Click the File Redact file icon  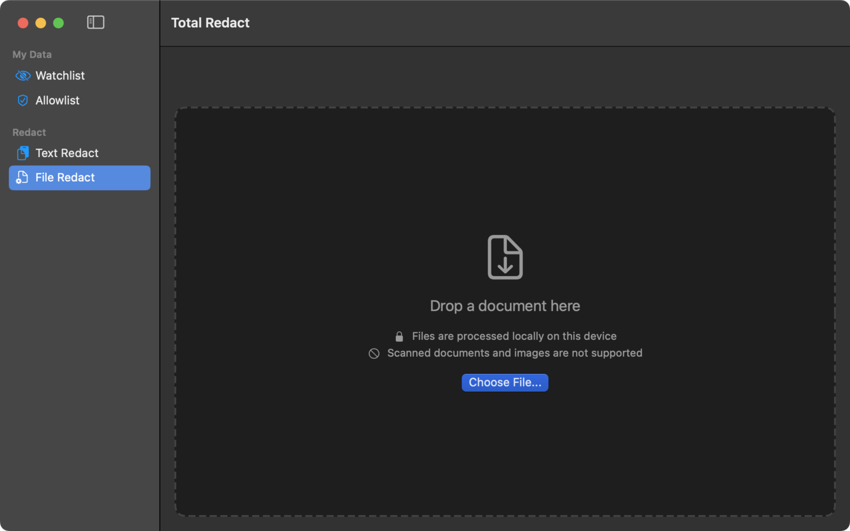[22, 178]
